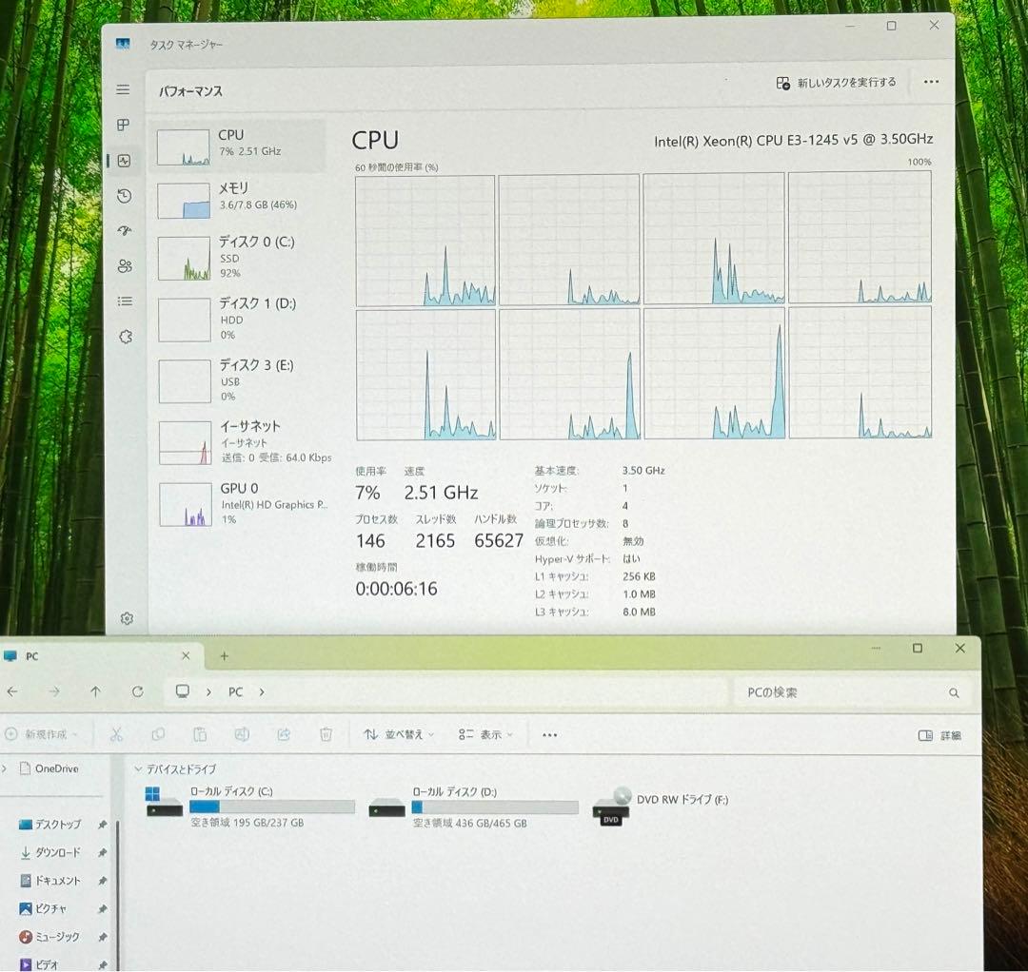
Task: Delete selection using the trash icon
Action: 325,734
